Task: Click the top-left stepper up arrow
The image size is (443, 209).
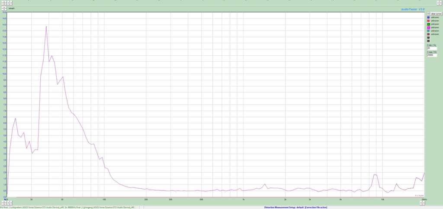Action: pyautogui.click(x=4, y=2)
